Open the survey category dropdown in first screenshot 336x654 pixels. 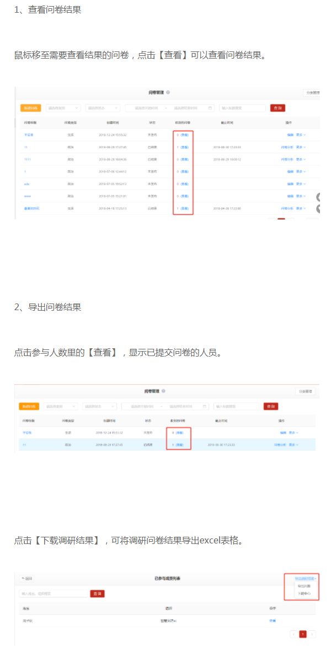(x=63, y=108)
